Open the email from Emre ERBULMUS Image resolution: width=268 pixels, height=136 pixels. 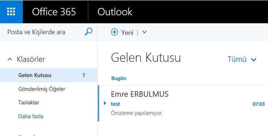183,103
